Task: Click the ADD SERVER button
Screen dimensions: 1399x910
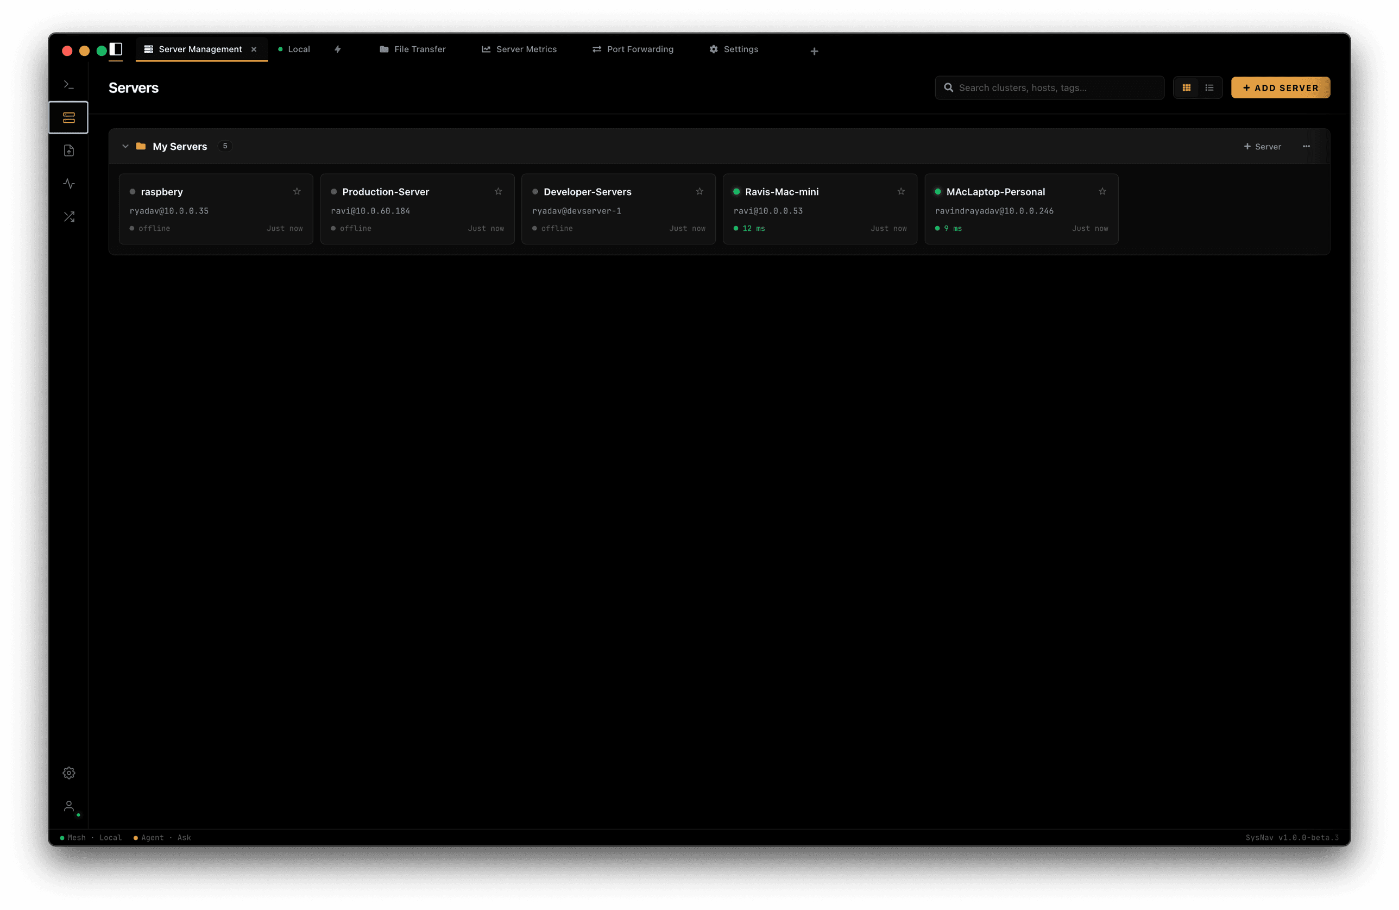Action: coord(1280,87)
